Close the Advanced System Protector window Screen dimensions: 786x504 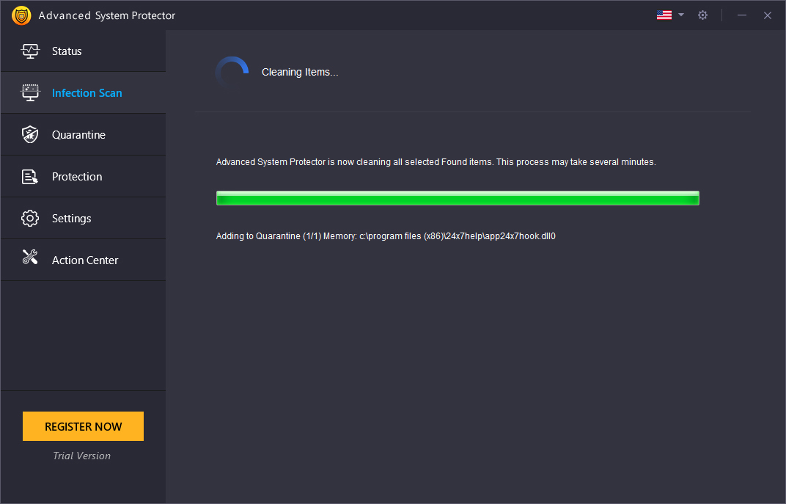coord(768,15)
